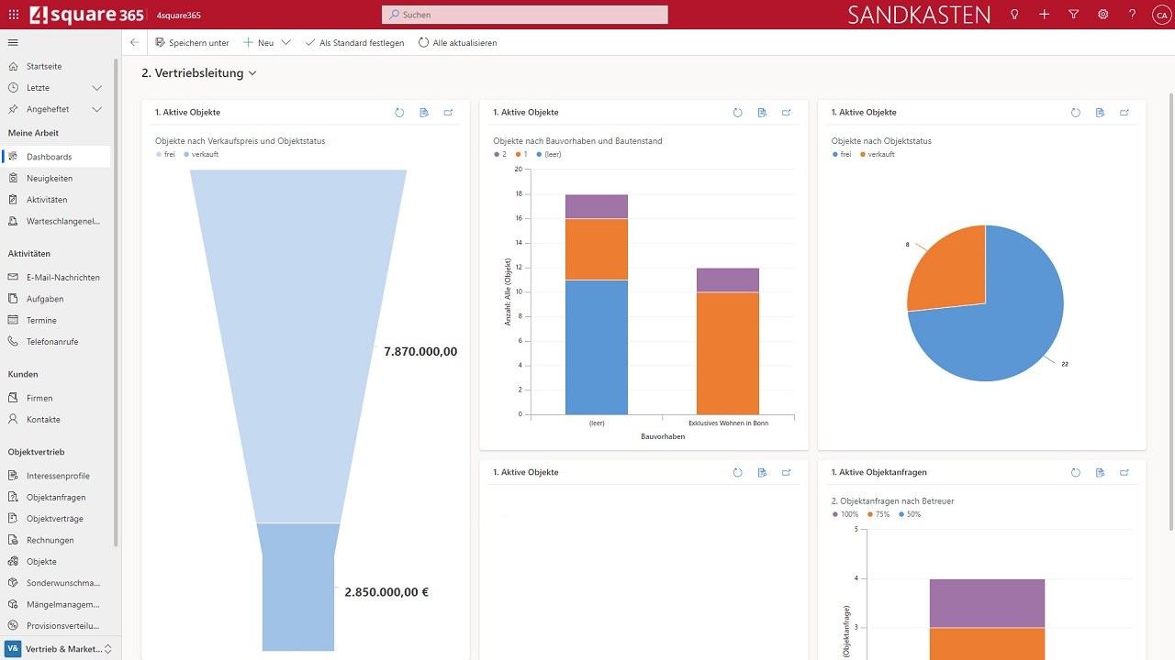View records of Aktive Objektanfragen card
The height and width of the screenshot is (660, 1175).
coord(1100,473)
